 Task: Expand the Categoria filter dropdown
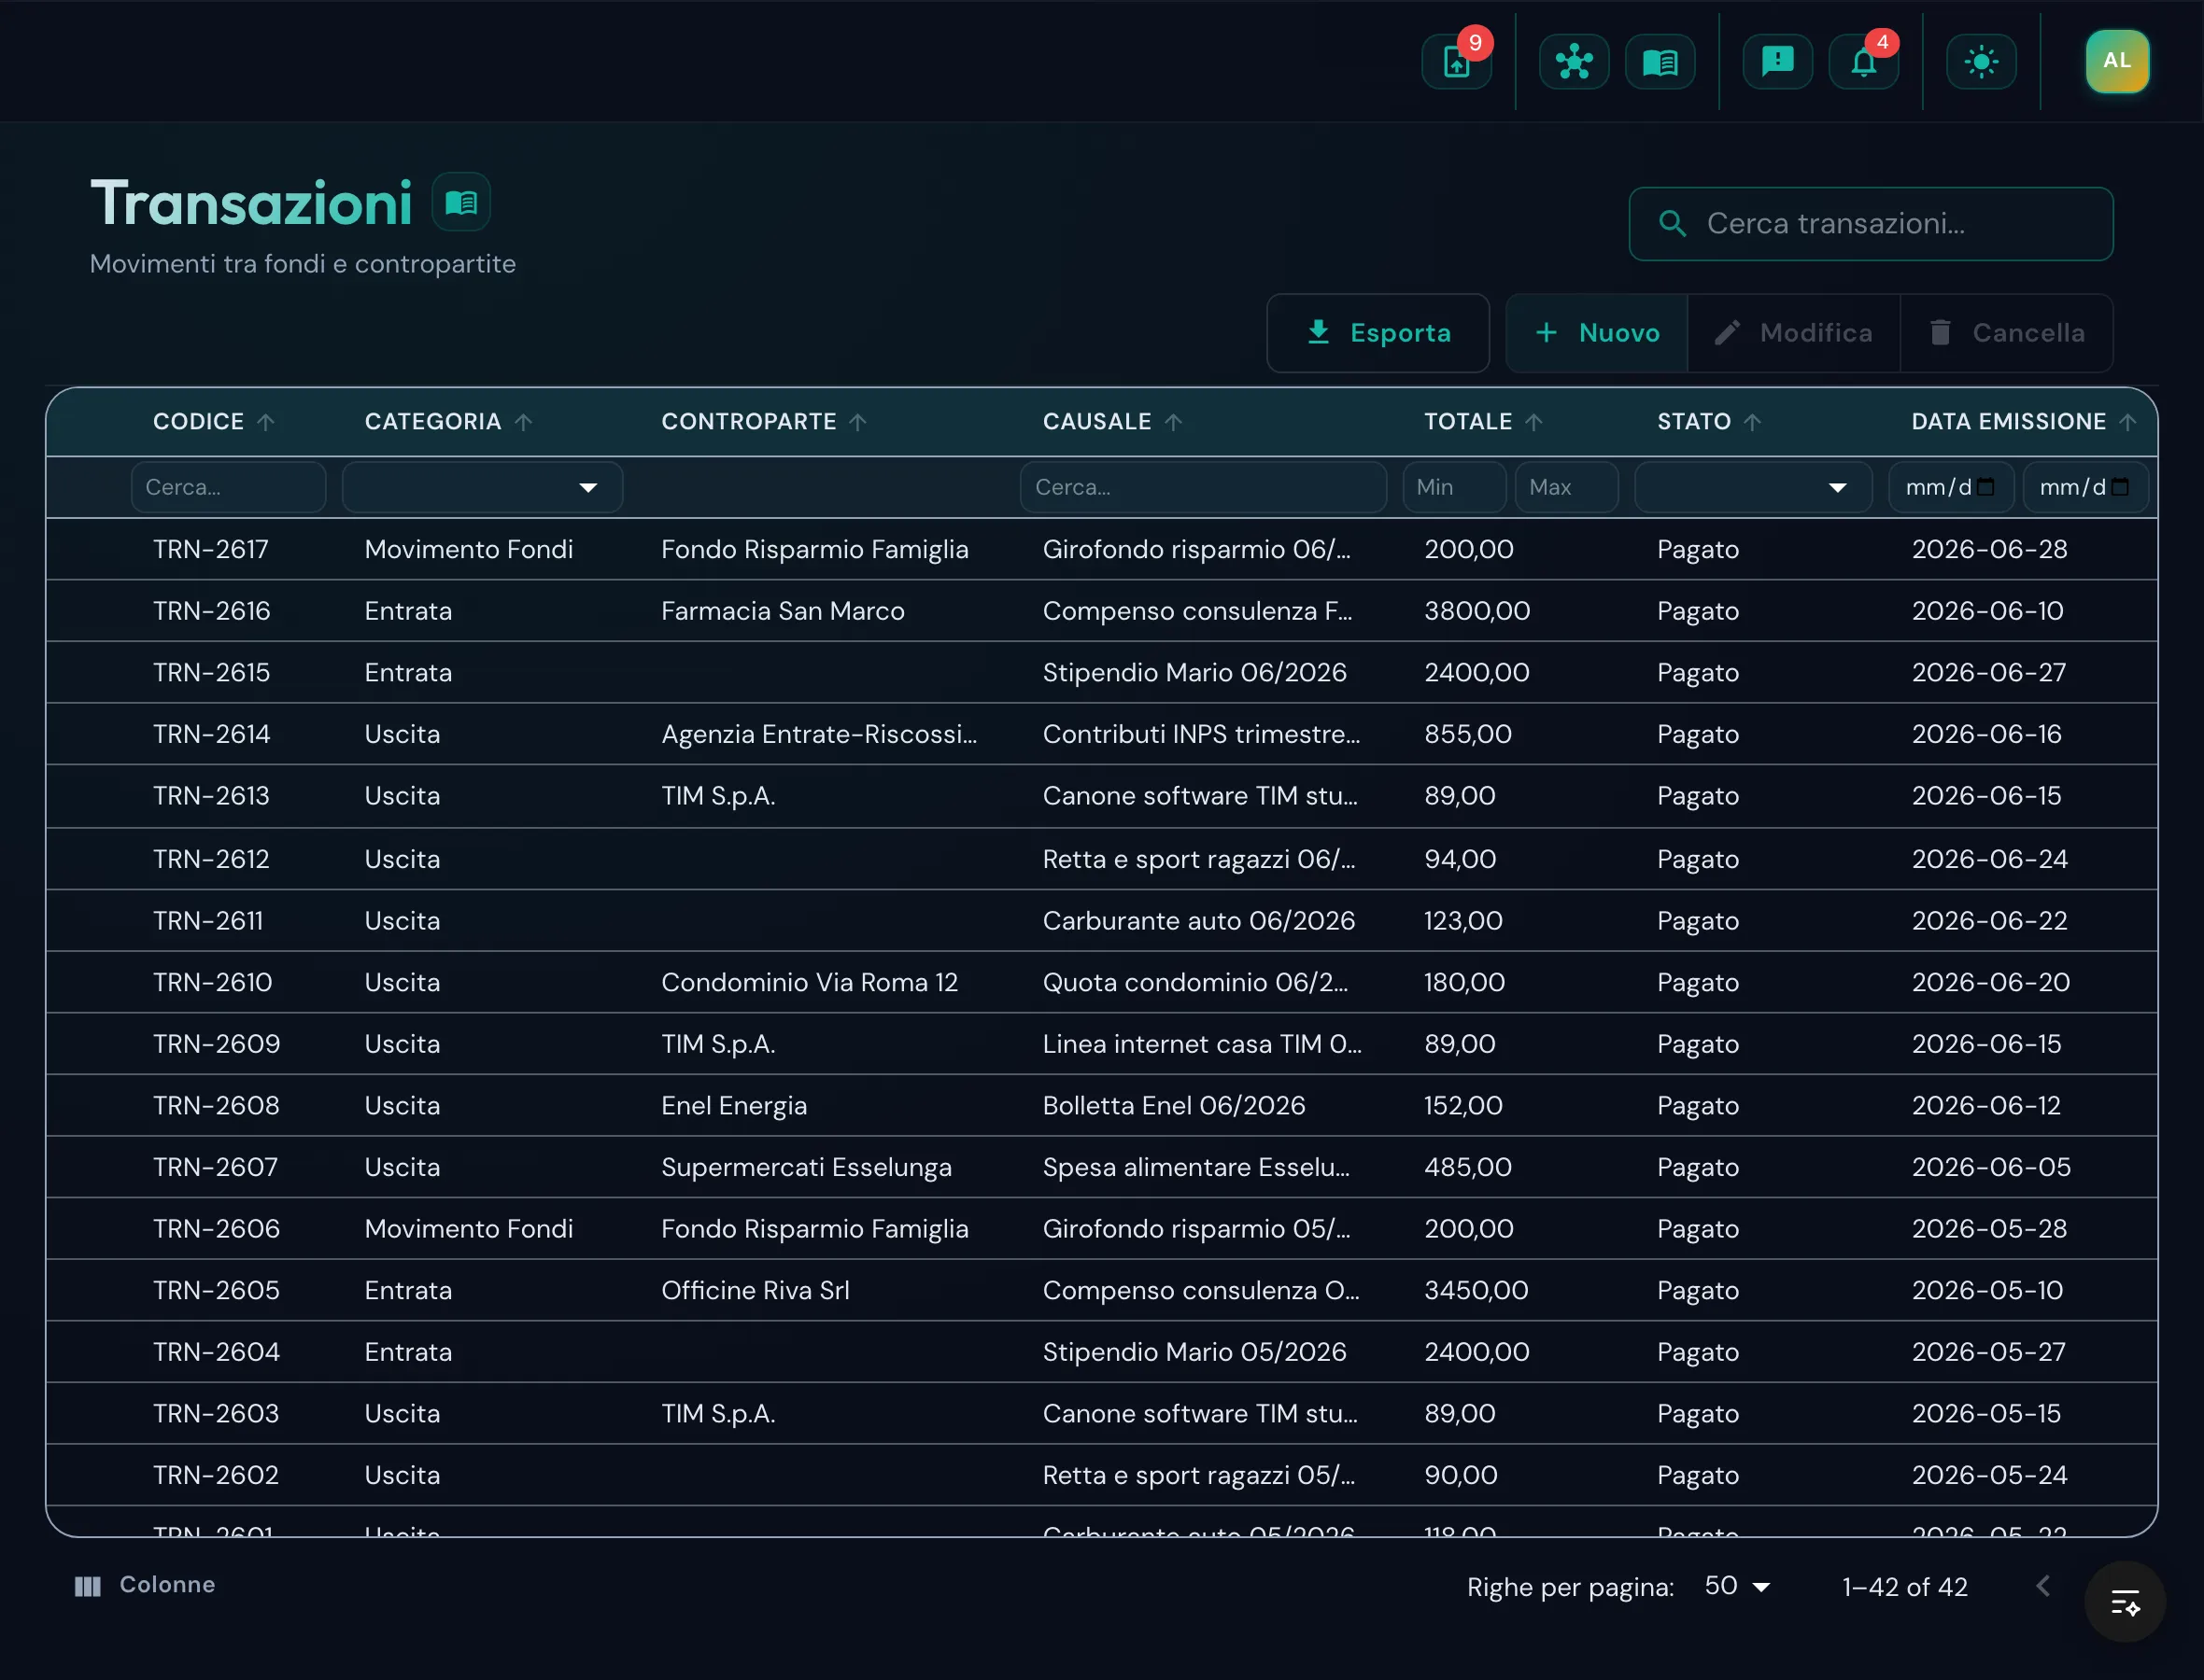click(x=482, y=487)
